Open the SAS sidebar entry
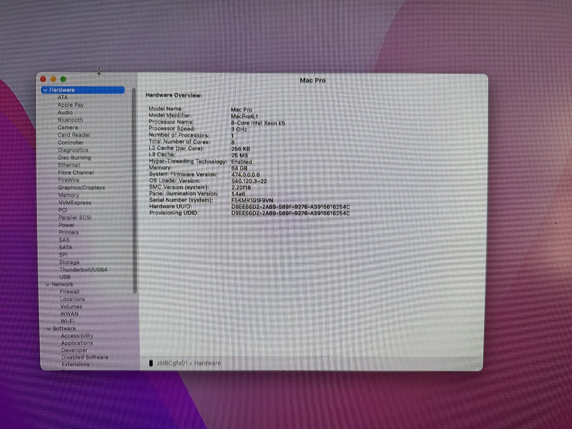The height and width of the screenshot is (429, 572). [64, 240]
